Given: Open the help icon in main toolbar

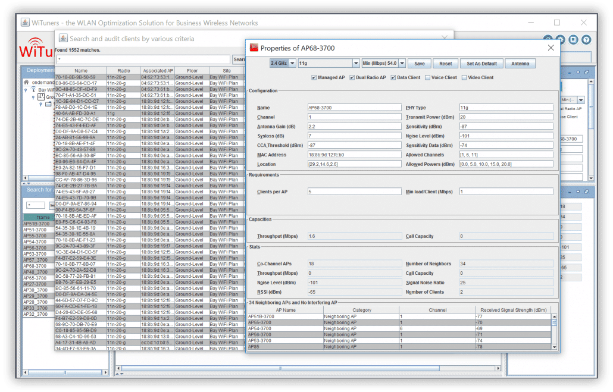Looking at the screenshot, I should 586,39.
